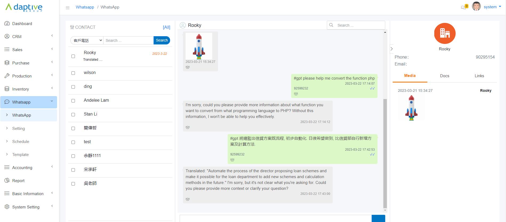Click the [All] link in contact panel
This screenshot has height=222, width=506.
click(166, 27)
